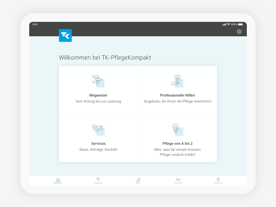Switch to the Pflege A-Z bottom tab
The image size is (276, 207).
pyautogui.click(x=218, y=181)
